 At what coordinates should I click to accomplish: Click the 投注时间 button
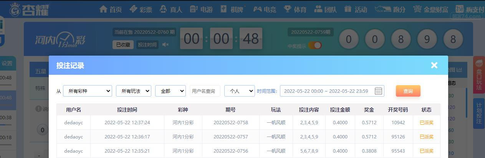(147, 44)
